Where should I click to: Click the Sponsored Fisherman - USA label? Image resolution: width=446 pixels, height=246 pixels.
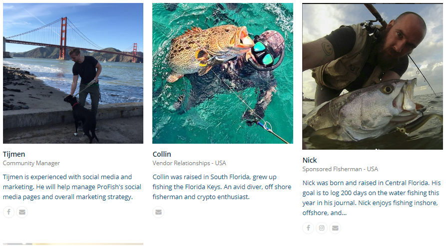(x=340, y=169)
